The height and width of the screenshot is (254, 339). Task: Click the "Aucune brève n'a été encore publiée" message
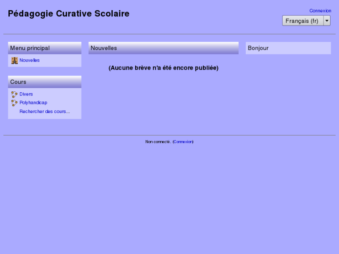click(x=164, y=68)
